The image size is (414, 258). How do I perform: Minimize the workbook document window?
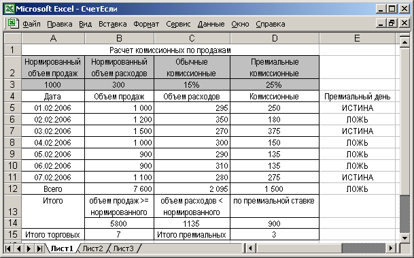coord(381,23)
